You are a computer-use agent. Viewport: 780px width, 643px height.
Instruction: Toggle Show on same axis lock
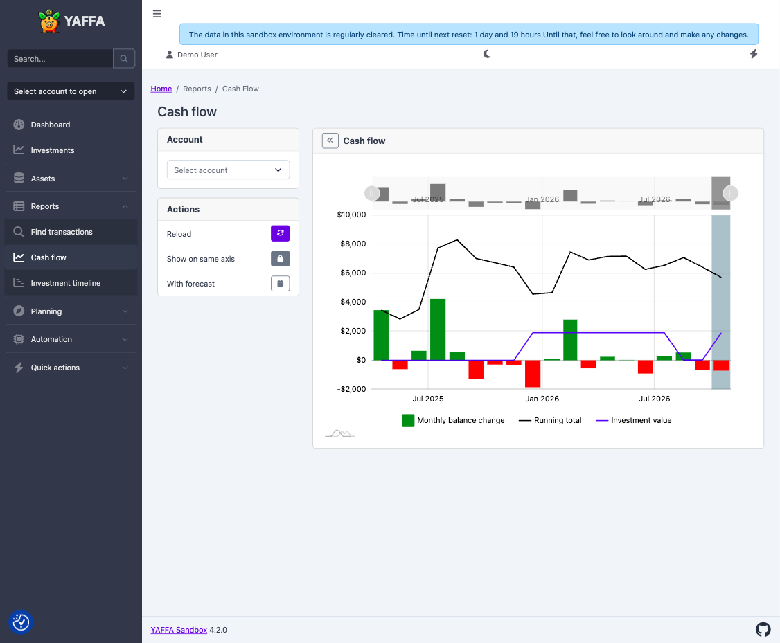(280, 258)
